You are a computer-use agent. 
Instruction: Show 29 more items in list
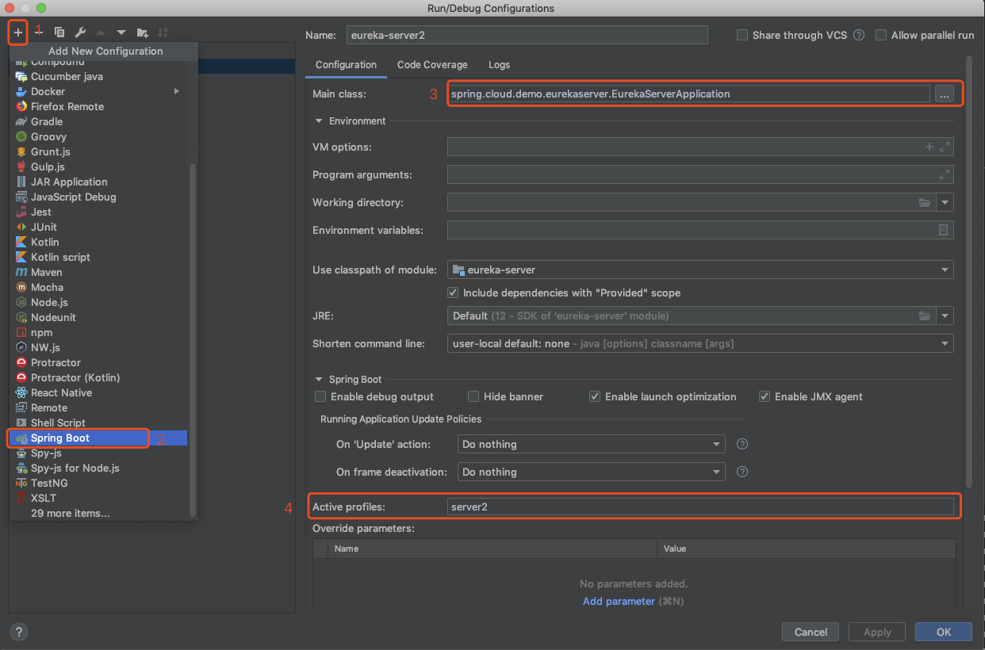[98, 514]
